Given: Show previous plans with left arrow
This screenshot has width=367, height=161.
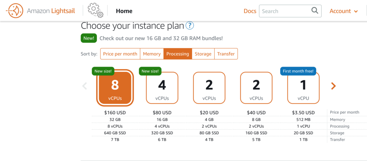Looking at the screenshot, I should (85, 86).
